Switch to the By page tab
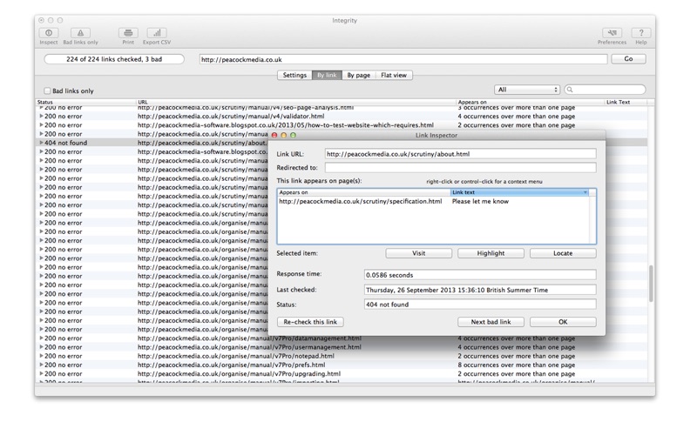The image size is (697, 435). coord(358,76)
